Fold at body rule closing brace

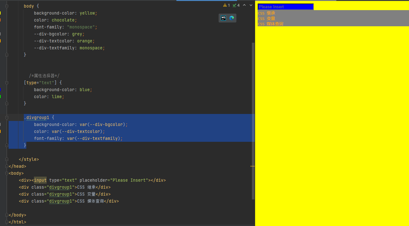(7, 55)
